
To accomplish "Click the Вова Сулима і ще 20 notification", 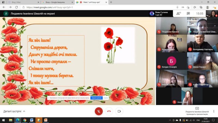I will click(x=161, y=13).
